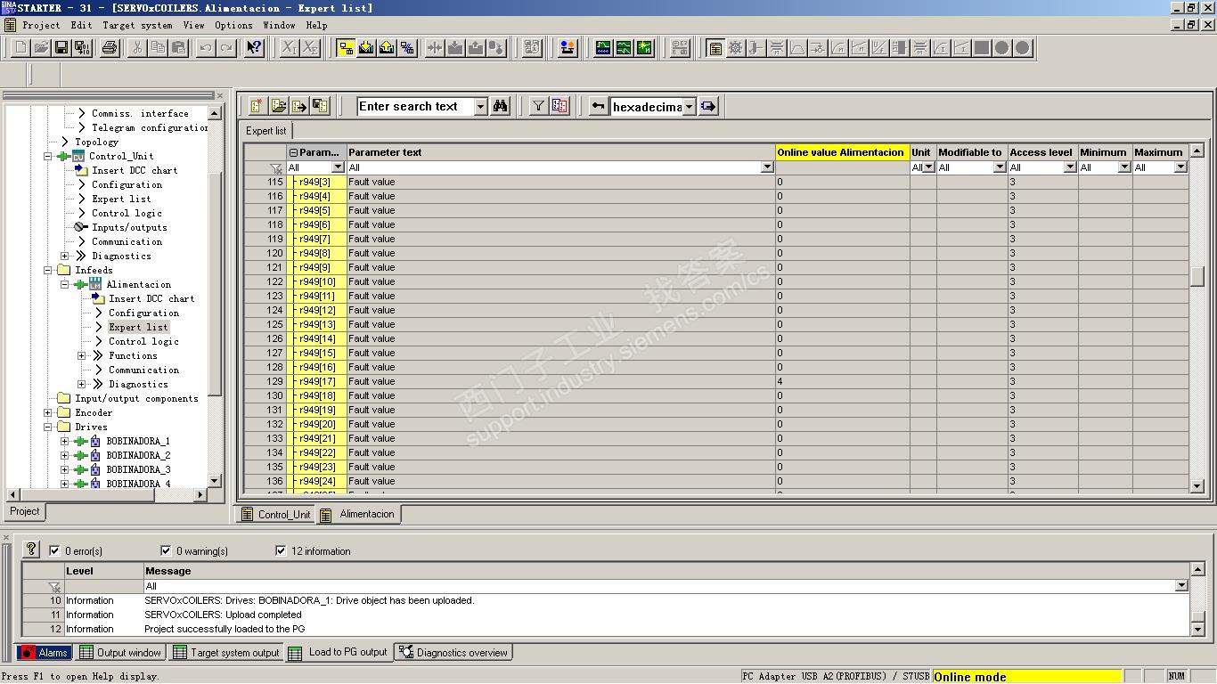1217x684 pixels.
Task: Open the search text dropdown
Action: (x=481, y=107)
